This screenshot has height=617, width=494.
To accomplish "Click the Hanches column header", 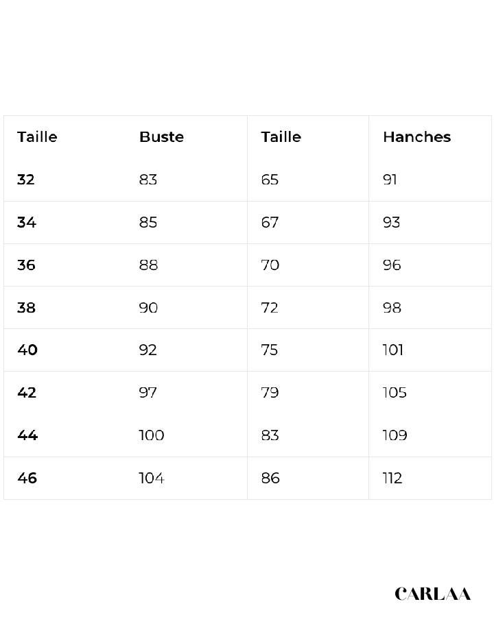I will [x=416, y=137].
